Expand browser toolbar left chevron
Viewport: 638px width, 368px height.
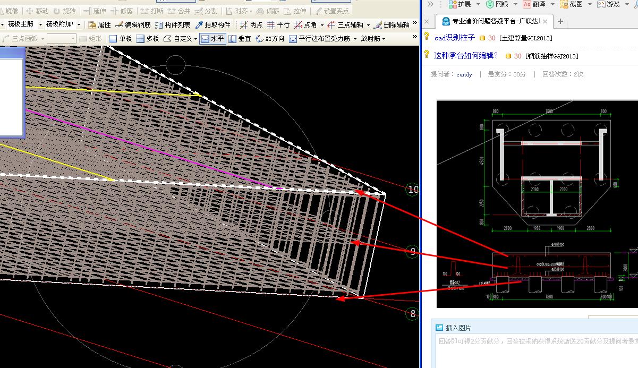click(x=430, y=4)
